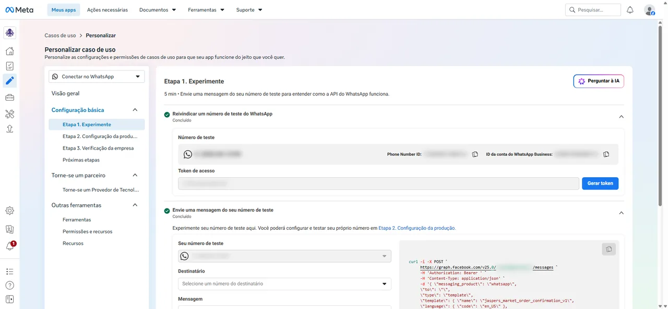Screen dimensions: 668x309
Task: Open the help question mark icon
Action: point(10,286)
